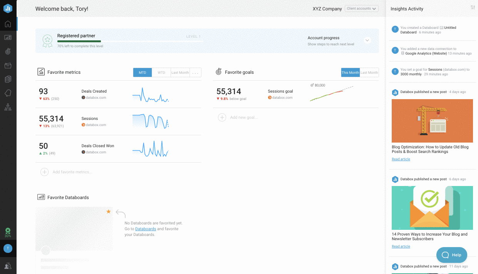
Task: Toggle Favorite metrics to WTD range
Action: (161, 73)
